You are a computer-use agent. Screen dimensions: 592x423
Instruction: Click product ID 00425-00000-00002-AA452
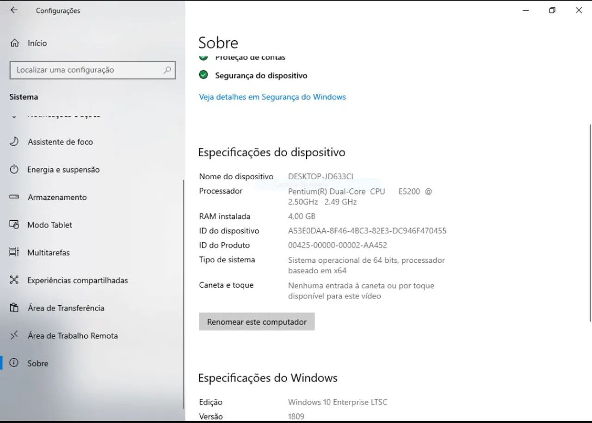[x=337, y=245]
